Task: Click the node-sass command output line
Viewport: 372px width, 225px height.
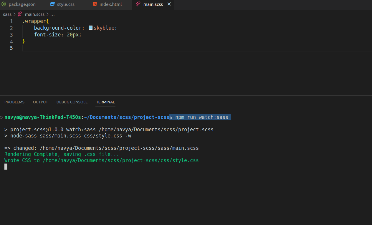Action: pos(68,136)
